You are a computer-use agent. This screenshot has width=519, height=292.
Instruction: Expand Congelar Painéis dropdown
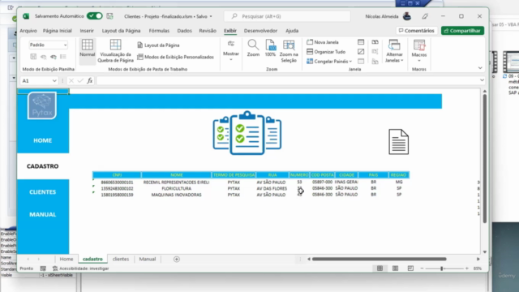(329, 62)
